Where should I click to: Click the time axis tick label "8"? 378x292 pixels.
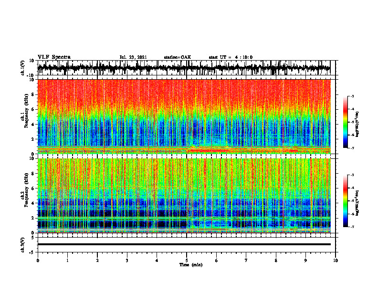click(x=276, y=260)
